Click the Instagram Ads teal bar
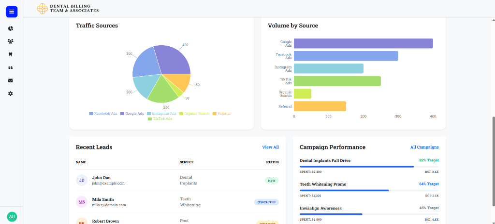Image resolution: width=495 pixels, height=224 pixels. tap(329, 68)
